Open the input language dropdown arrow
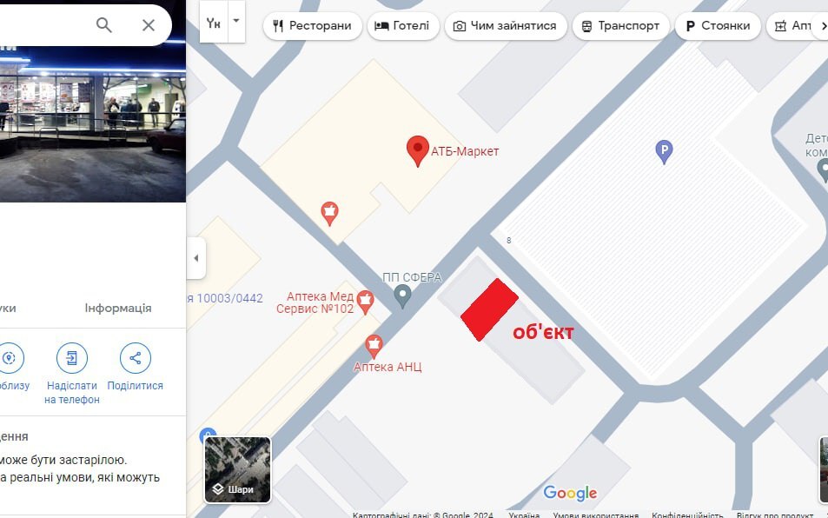The image size is (828, 518). 236,21
